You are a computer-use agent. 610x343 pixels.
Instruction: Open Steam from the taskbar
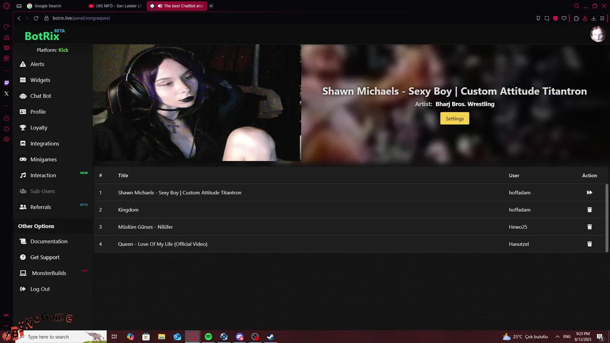click(270, 337)
